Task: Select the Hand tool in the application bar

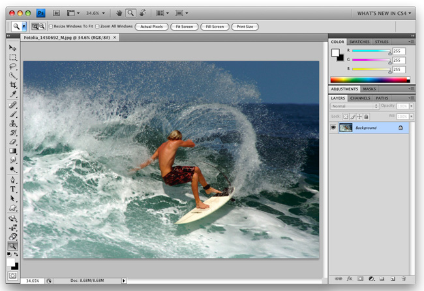Action: tap(119, 12)
